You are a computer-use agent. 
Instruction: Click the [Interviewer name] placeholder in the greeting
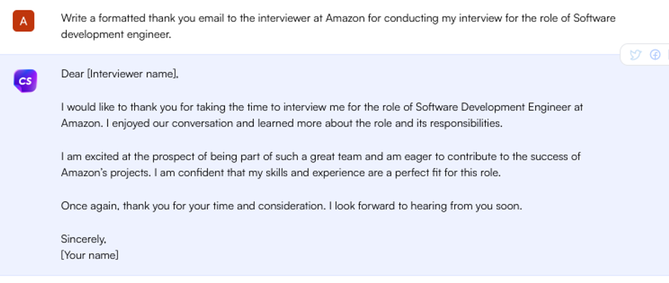pyautogui.click(x=132, y=74)
